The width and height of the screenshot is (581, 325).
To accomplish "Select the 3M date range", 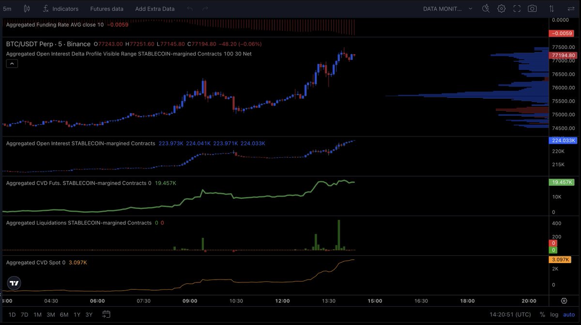I will pos(50,314).
